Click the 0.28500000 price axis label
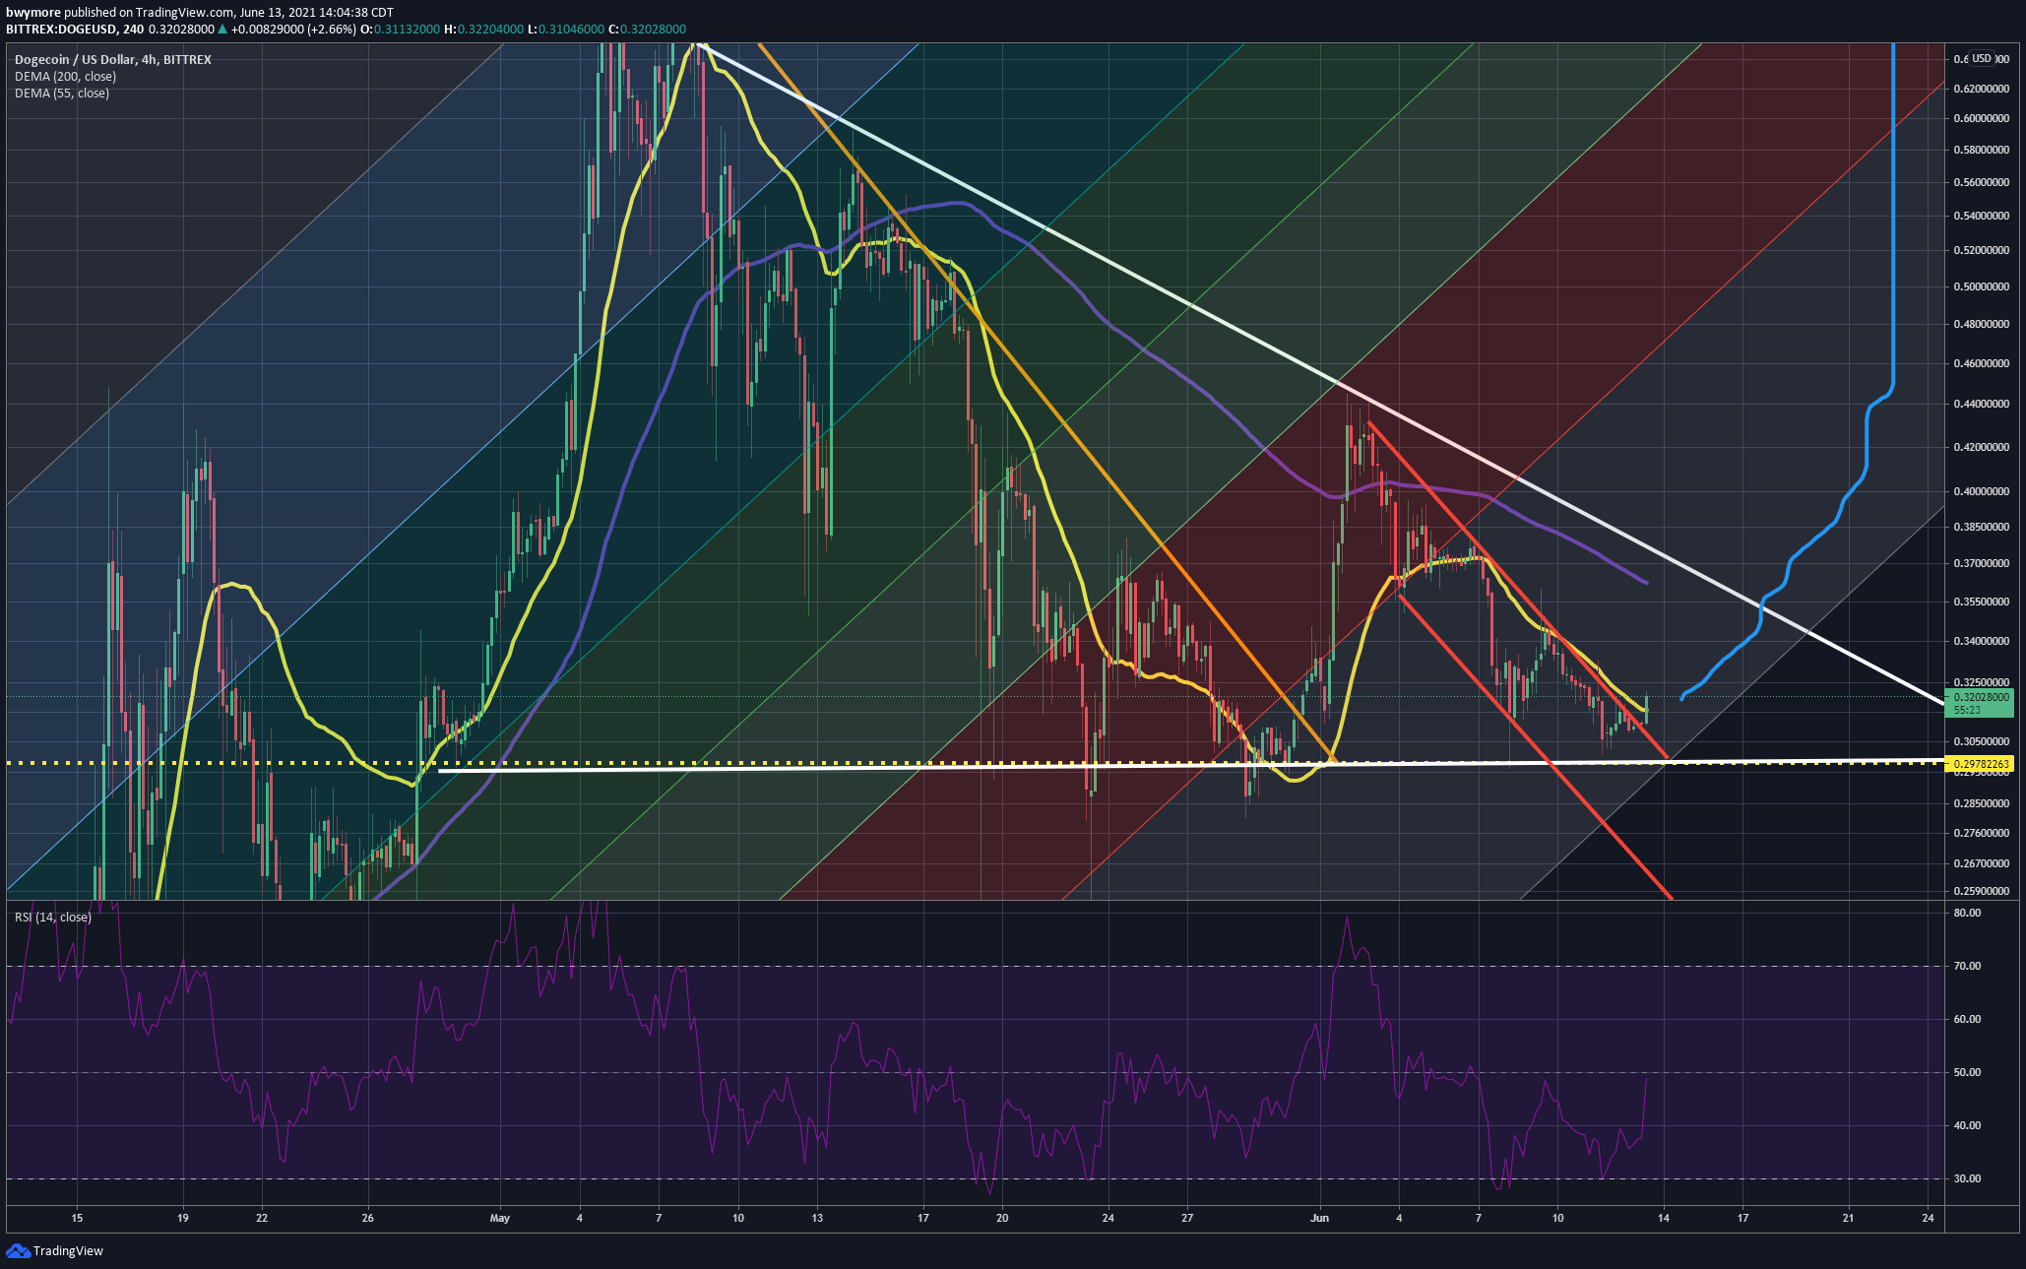This screenshot has height=1269, width=2026. [x=1981, y=803]
